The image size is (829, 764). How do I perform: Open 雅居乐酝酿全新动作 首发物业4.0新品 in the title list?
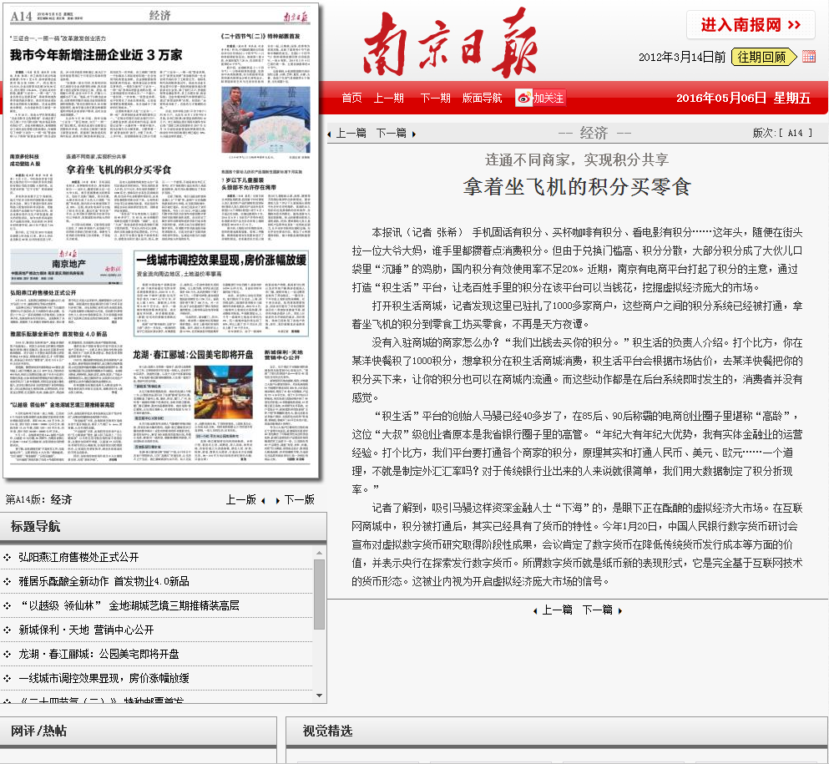point(104,582)
